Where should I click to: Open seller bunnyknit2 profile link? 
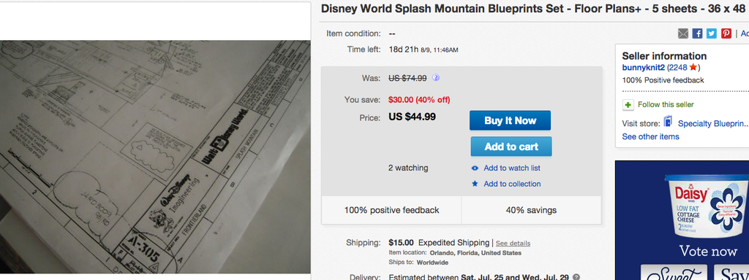[644, 68]
